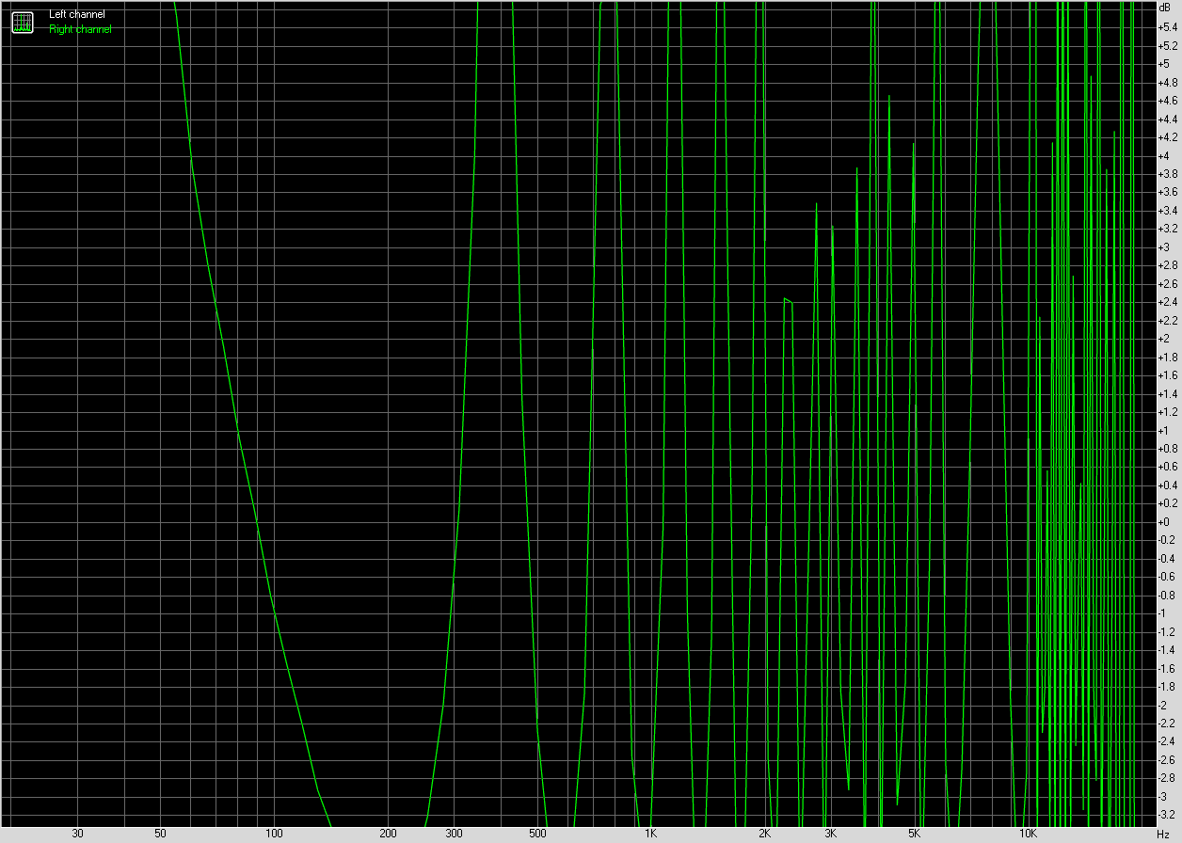Viewport: 1182px width, 843px height.
Task: Click the "100" frequency axis label
Action: click(274, 835)
